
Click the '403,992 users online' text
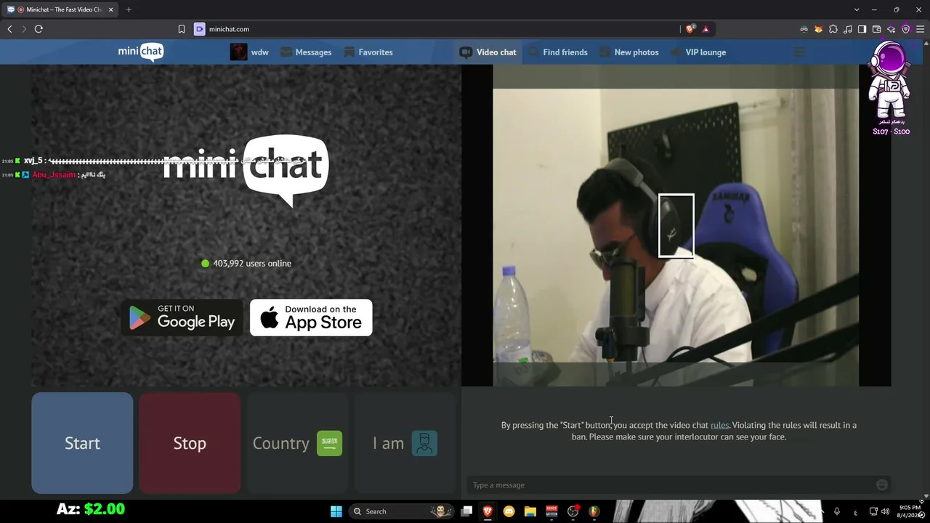click(252, 264)
